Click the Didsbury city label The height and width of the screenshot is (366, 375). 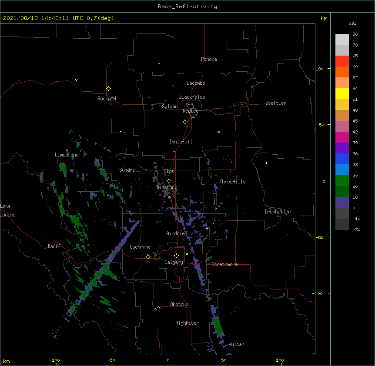[x=167, y=187]
